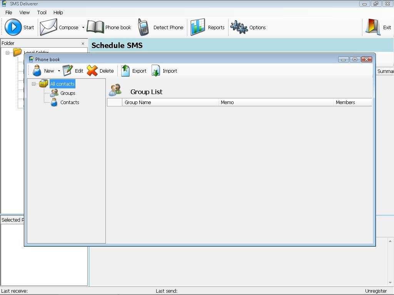
Task: Click the Unregister status bar text
Action: coord(376,291)
